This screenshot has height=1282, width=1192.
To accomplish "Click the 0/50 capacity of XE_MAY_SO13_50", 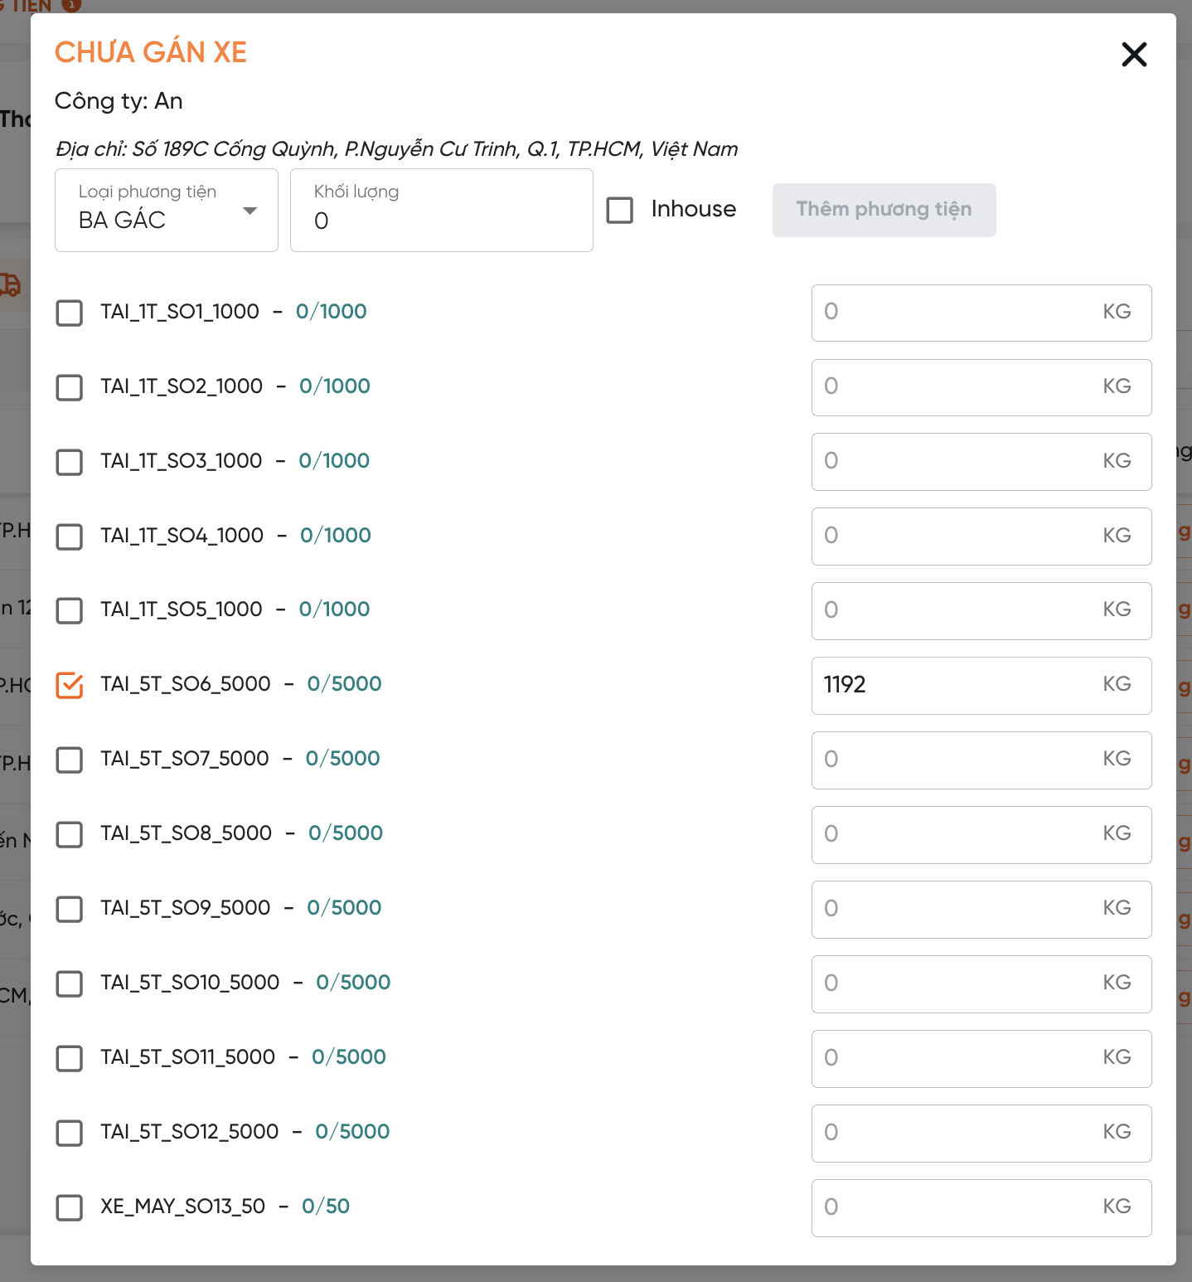I will point(326,1207).
